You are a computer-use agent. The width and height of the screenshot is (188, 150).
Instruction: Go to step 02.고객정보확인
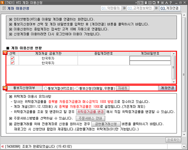140,8
